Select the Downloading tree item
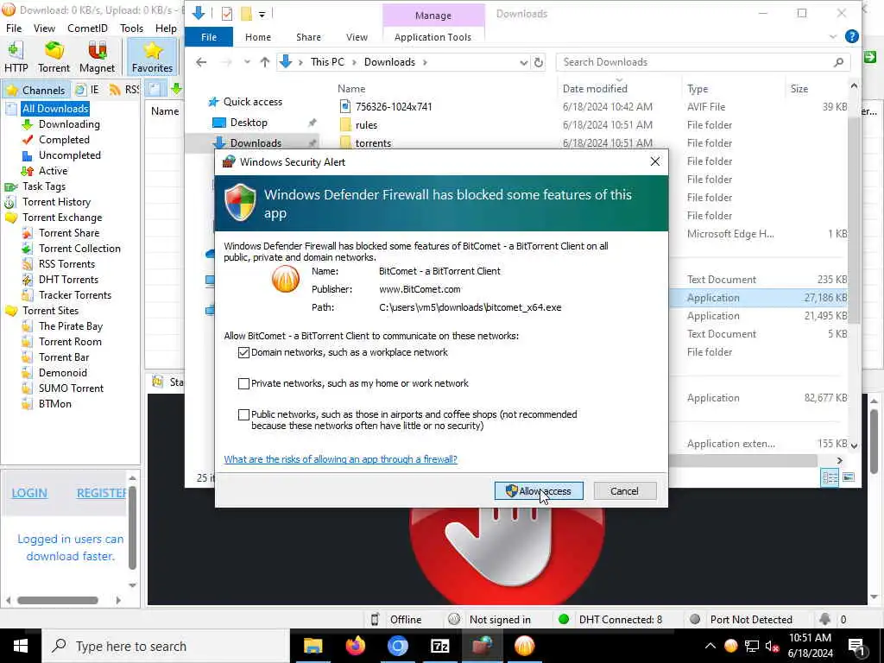The image size is (884, 663). (69, 124)
